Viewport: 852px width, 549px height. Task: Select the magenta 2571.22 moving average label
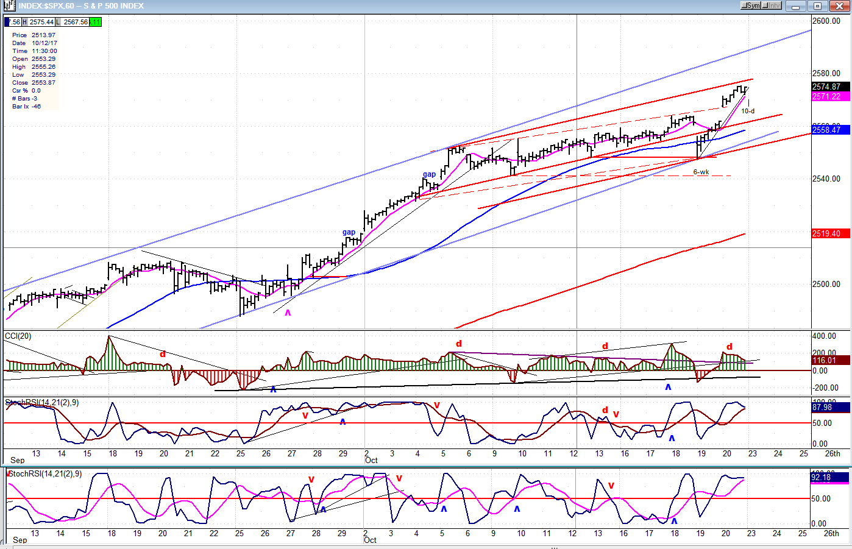pos(829,97)
